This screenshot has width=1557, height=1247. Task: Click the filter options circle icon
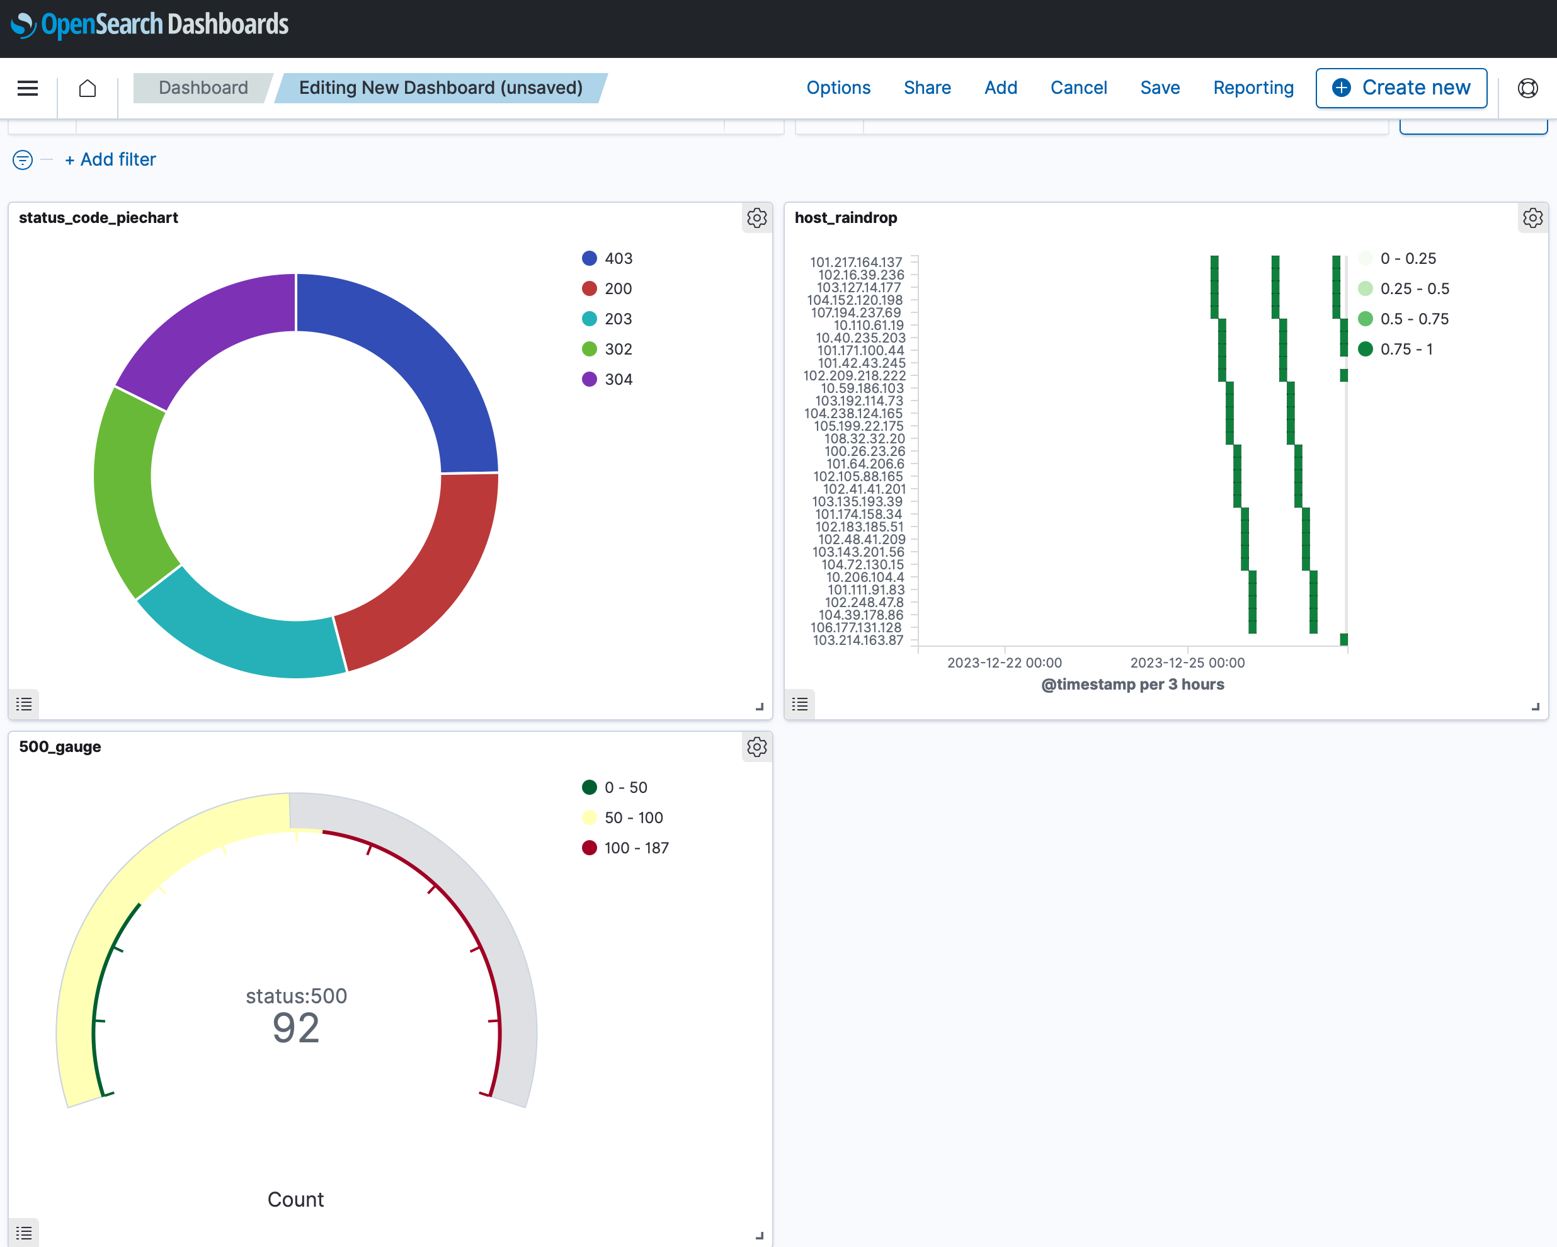[23, 159]
